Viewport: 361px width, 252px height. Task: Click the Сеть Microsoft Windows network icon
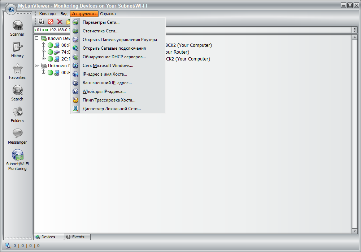75,66
